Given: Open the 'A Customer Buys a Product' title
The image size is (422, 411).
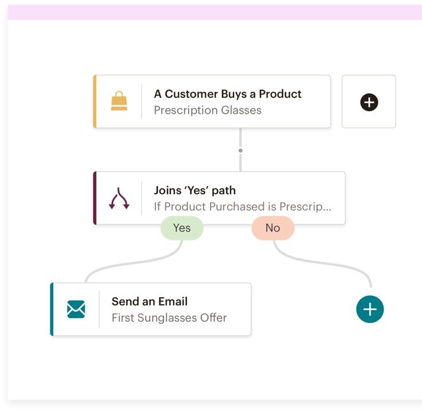Looking at the screenshot, I should tap(227, 94).
